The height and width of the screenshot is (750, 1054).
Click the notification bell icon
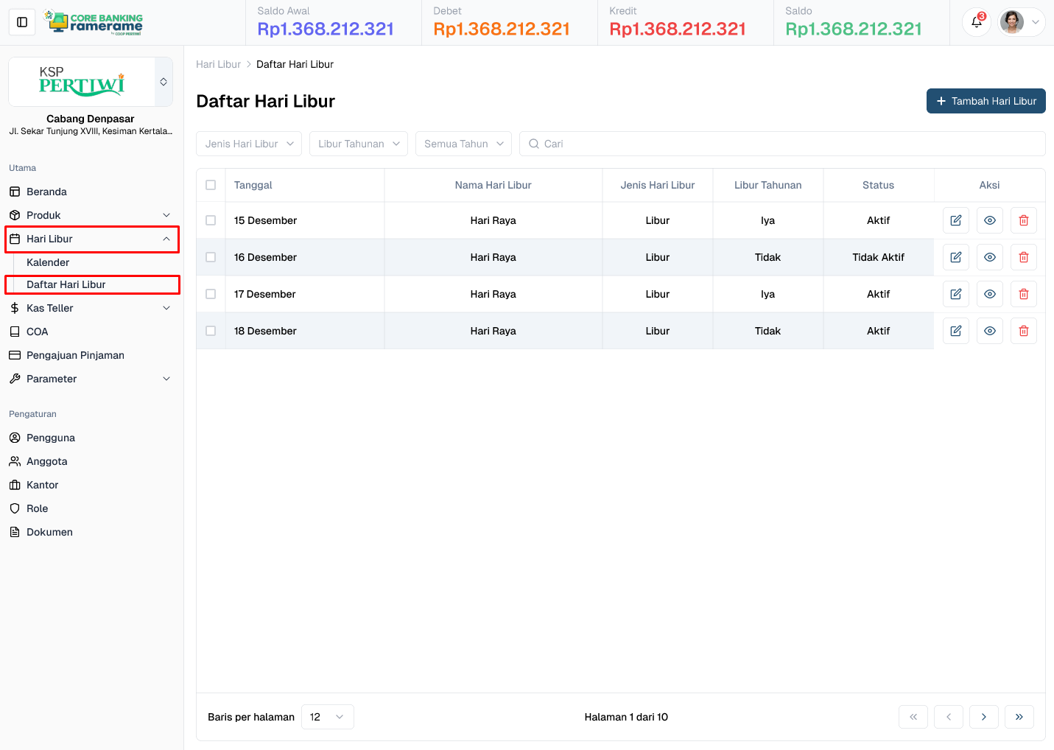[976, 22]
